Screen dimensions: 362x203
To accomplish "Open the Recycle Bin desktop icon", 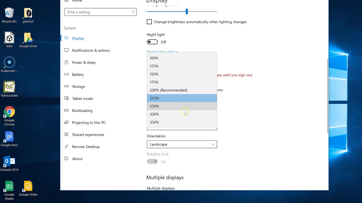I will point(9,16).
